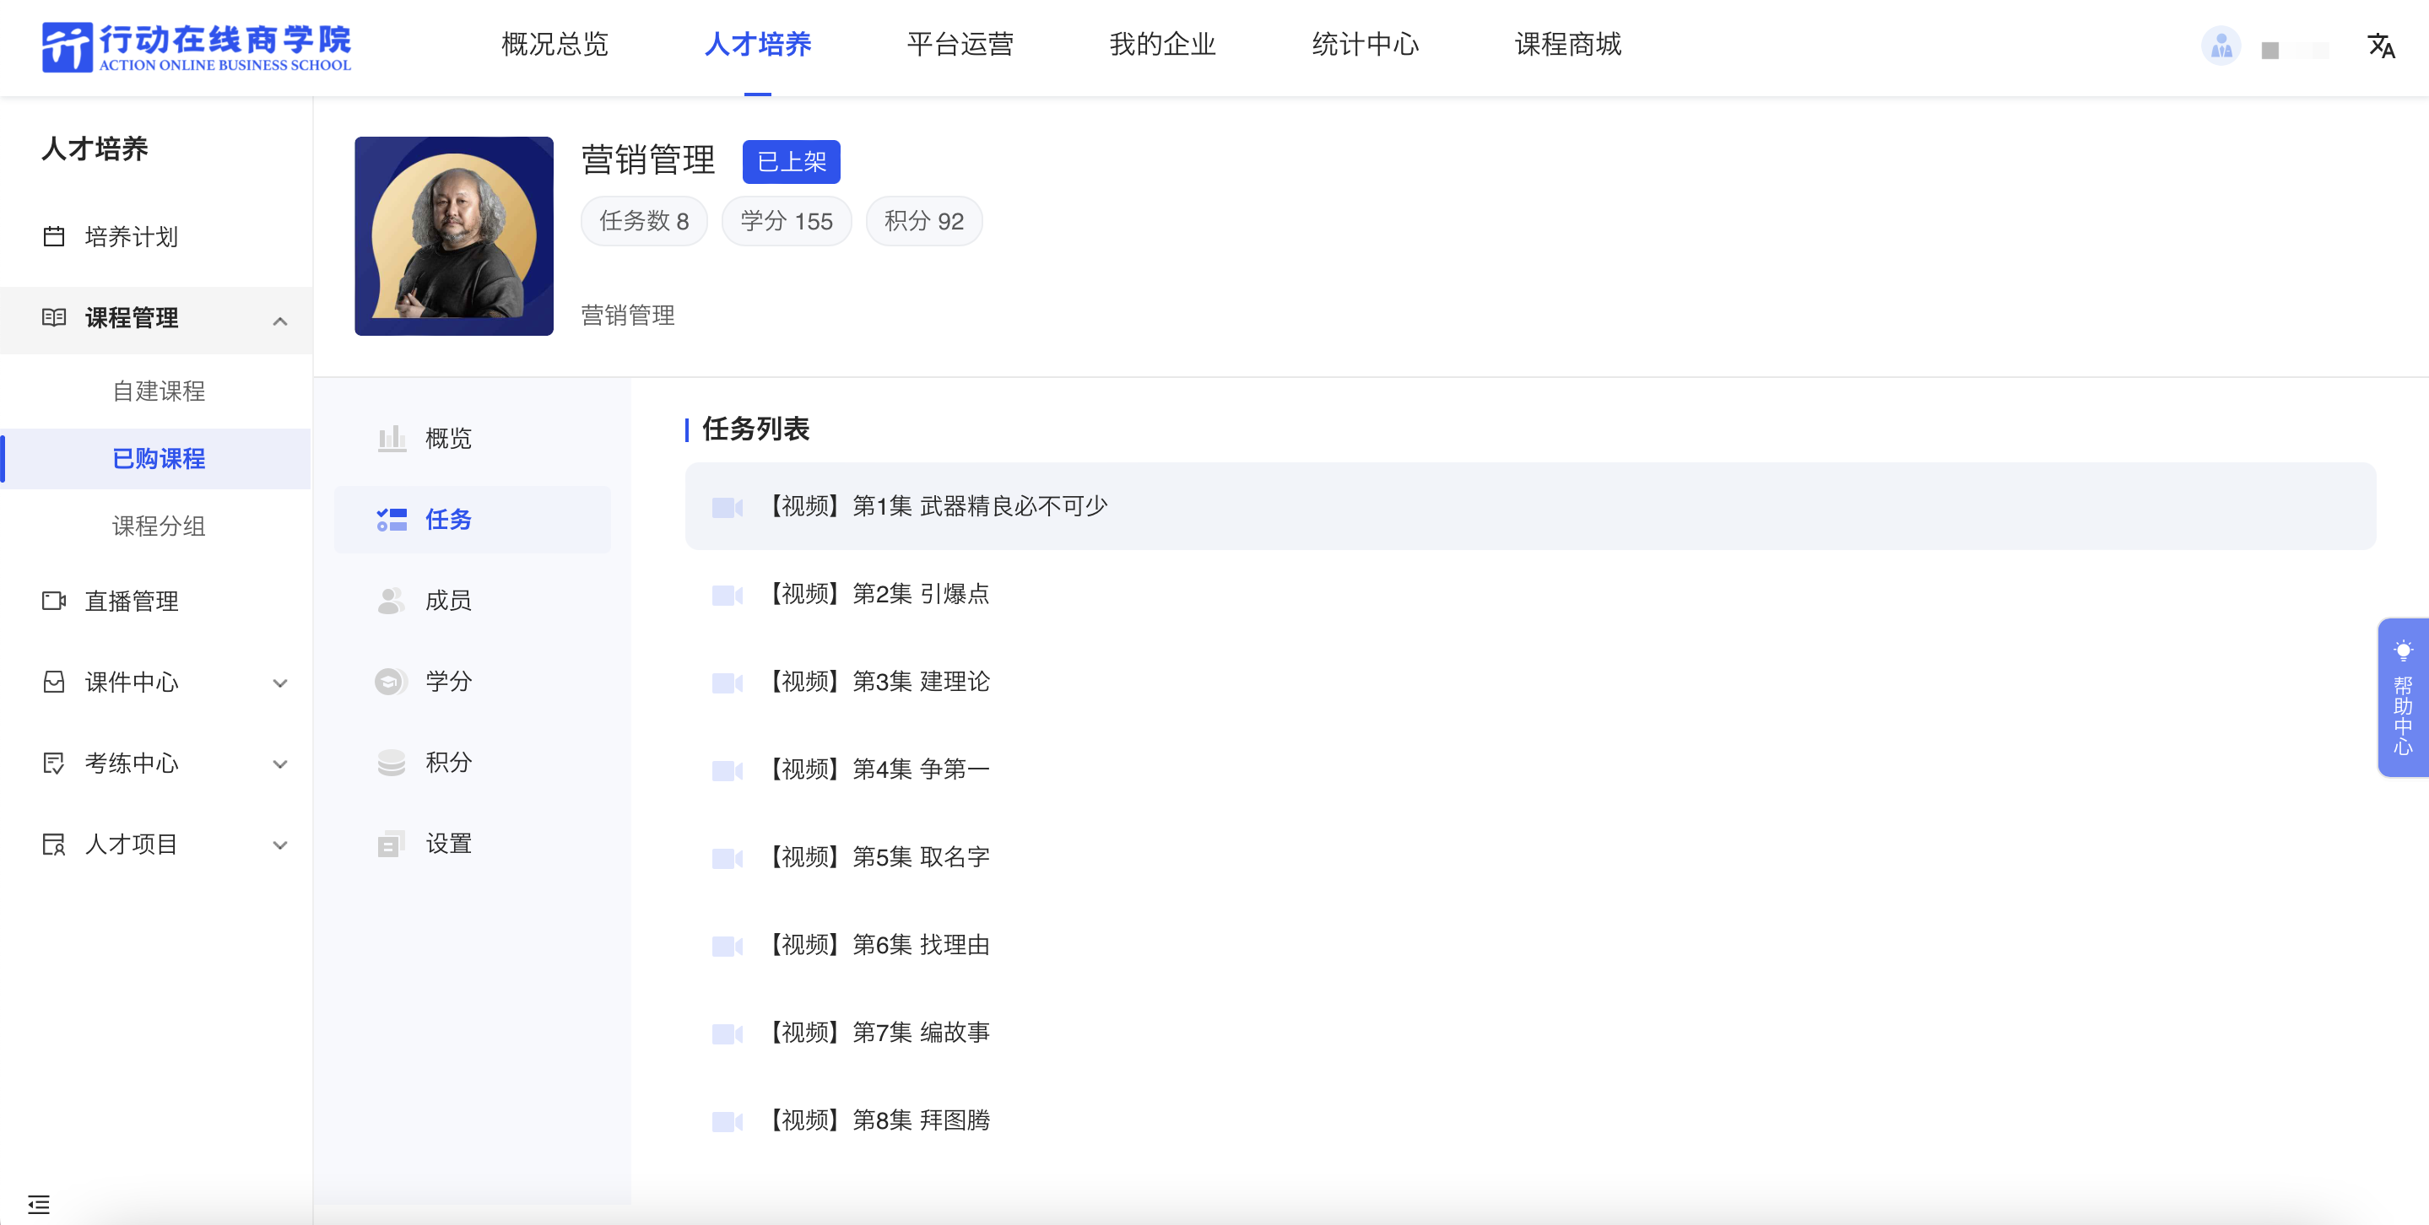Click the 任务数 8 tag
2429x1225 pixels.
644,220
